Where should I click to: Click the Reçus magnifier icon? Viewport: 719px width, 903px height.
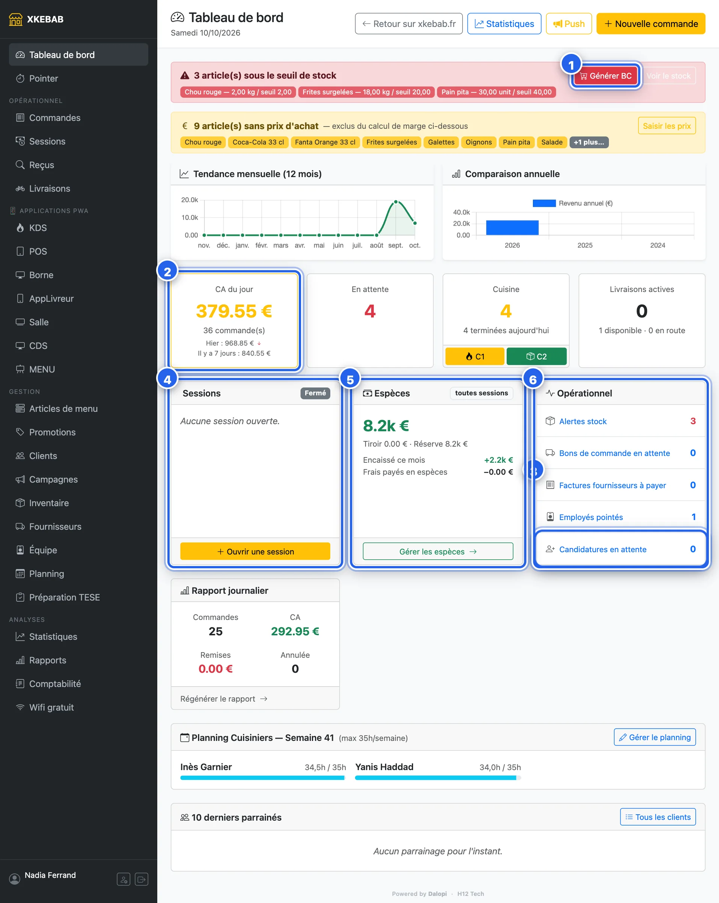tap(20, 165)
